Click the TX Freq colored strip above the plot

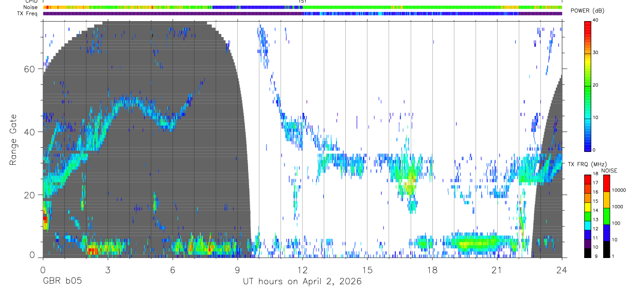[303, 13]
